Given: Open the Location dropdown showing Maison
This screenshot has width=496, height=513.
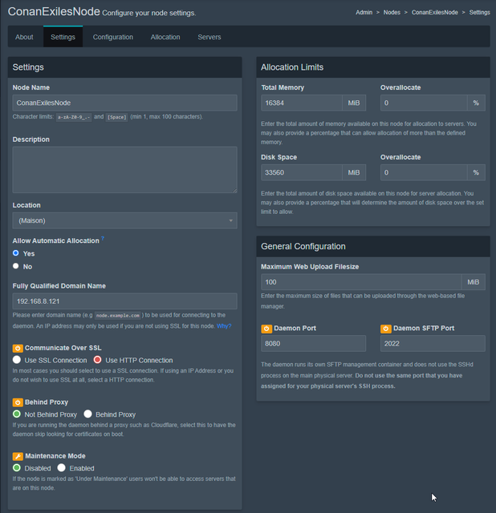Looking at the screenshot, I should 125,220.
